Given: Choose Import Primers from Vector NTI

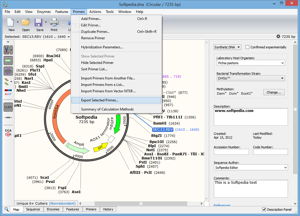Looking at the screenshot, I should (x=116, y=91).
